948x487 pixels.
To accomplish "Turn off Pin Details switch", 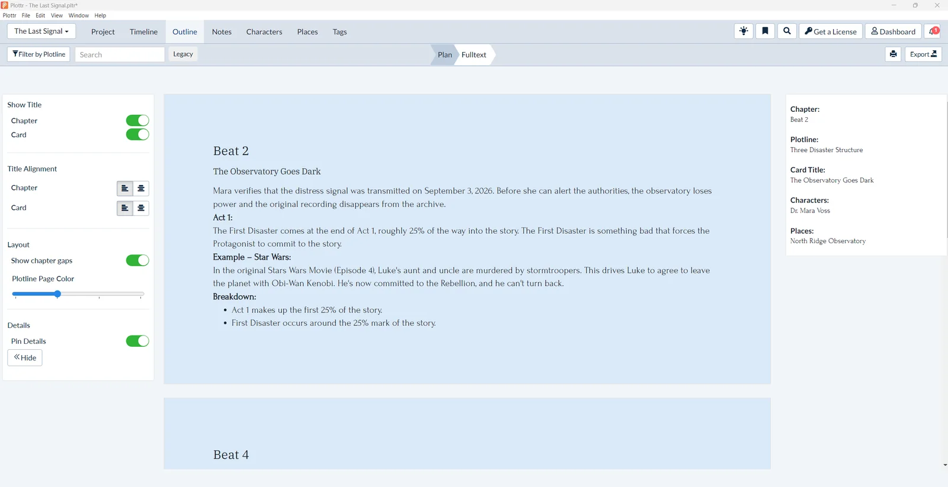I will [x=137, y=341].
